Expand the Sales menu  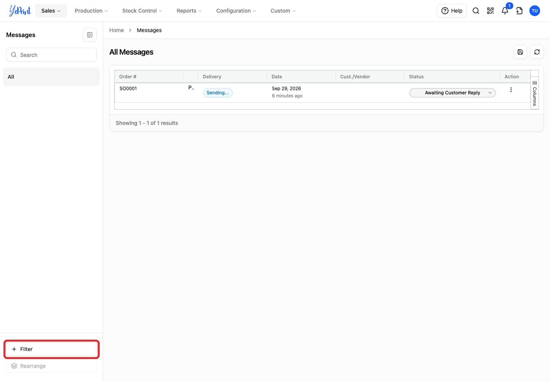[x=51, y=11]
